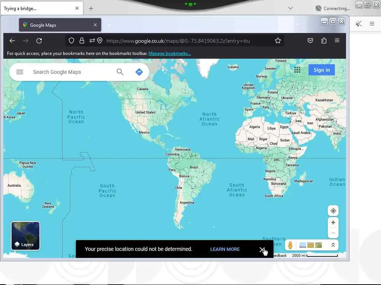Click the Madagascar map label
Viewport: 381px width, 285px height.
pos(304,181)
